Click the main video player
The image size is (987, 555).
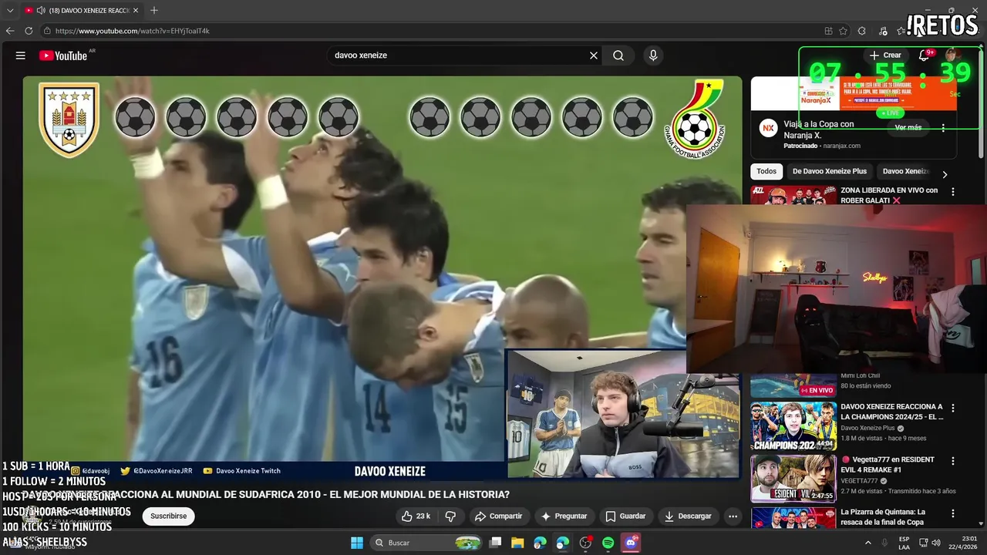(382, 277)
